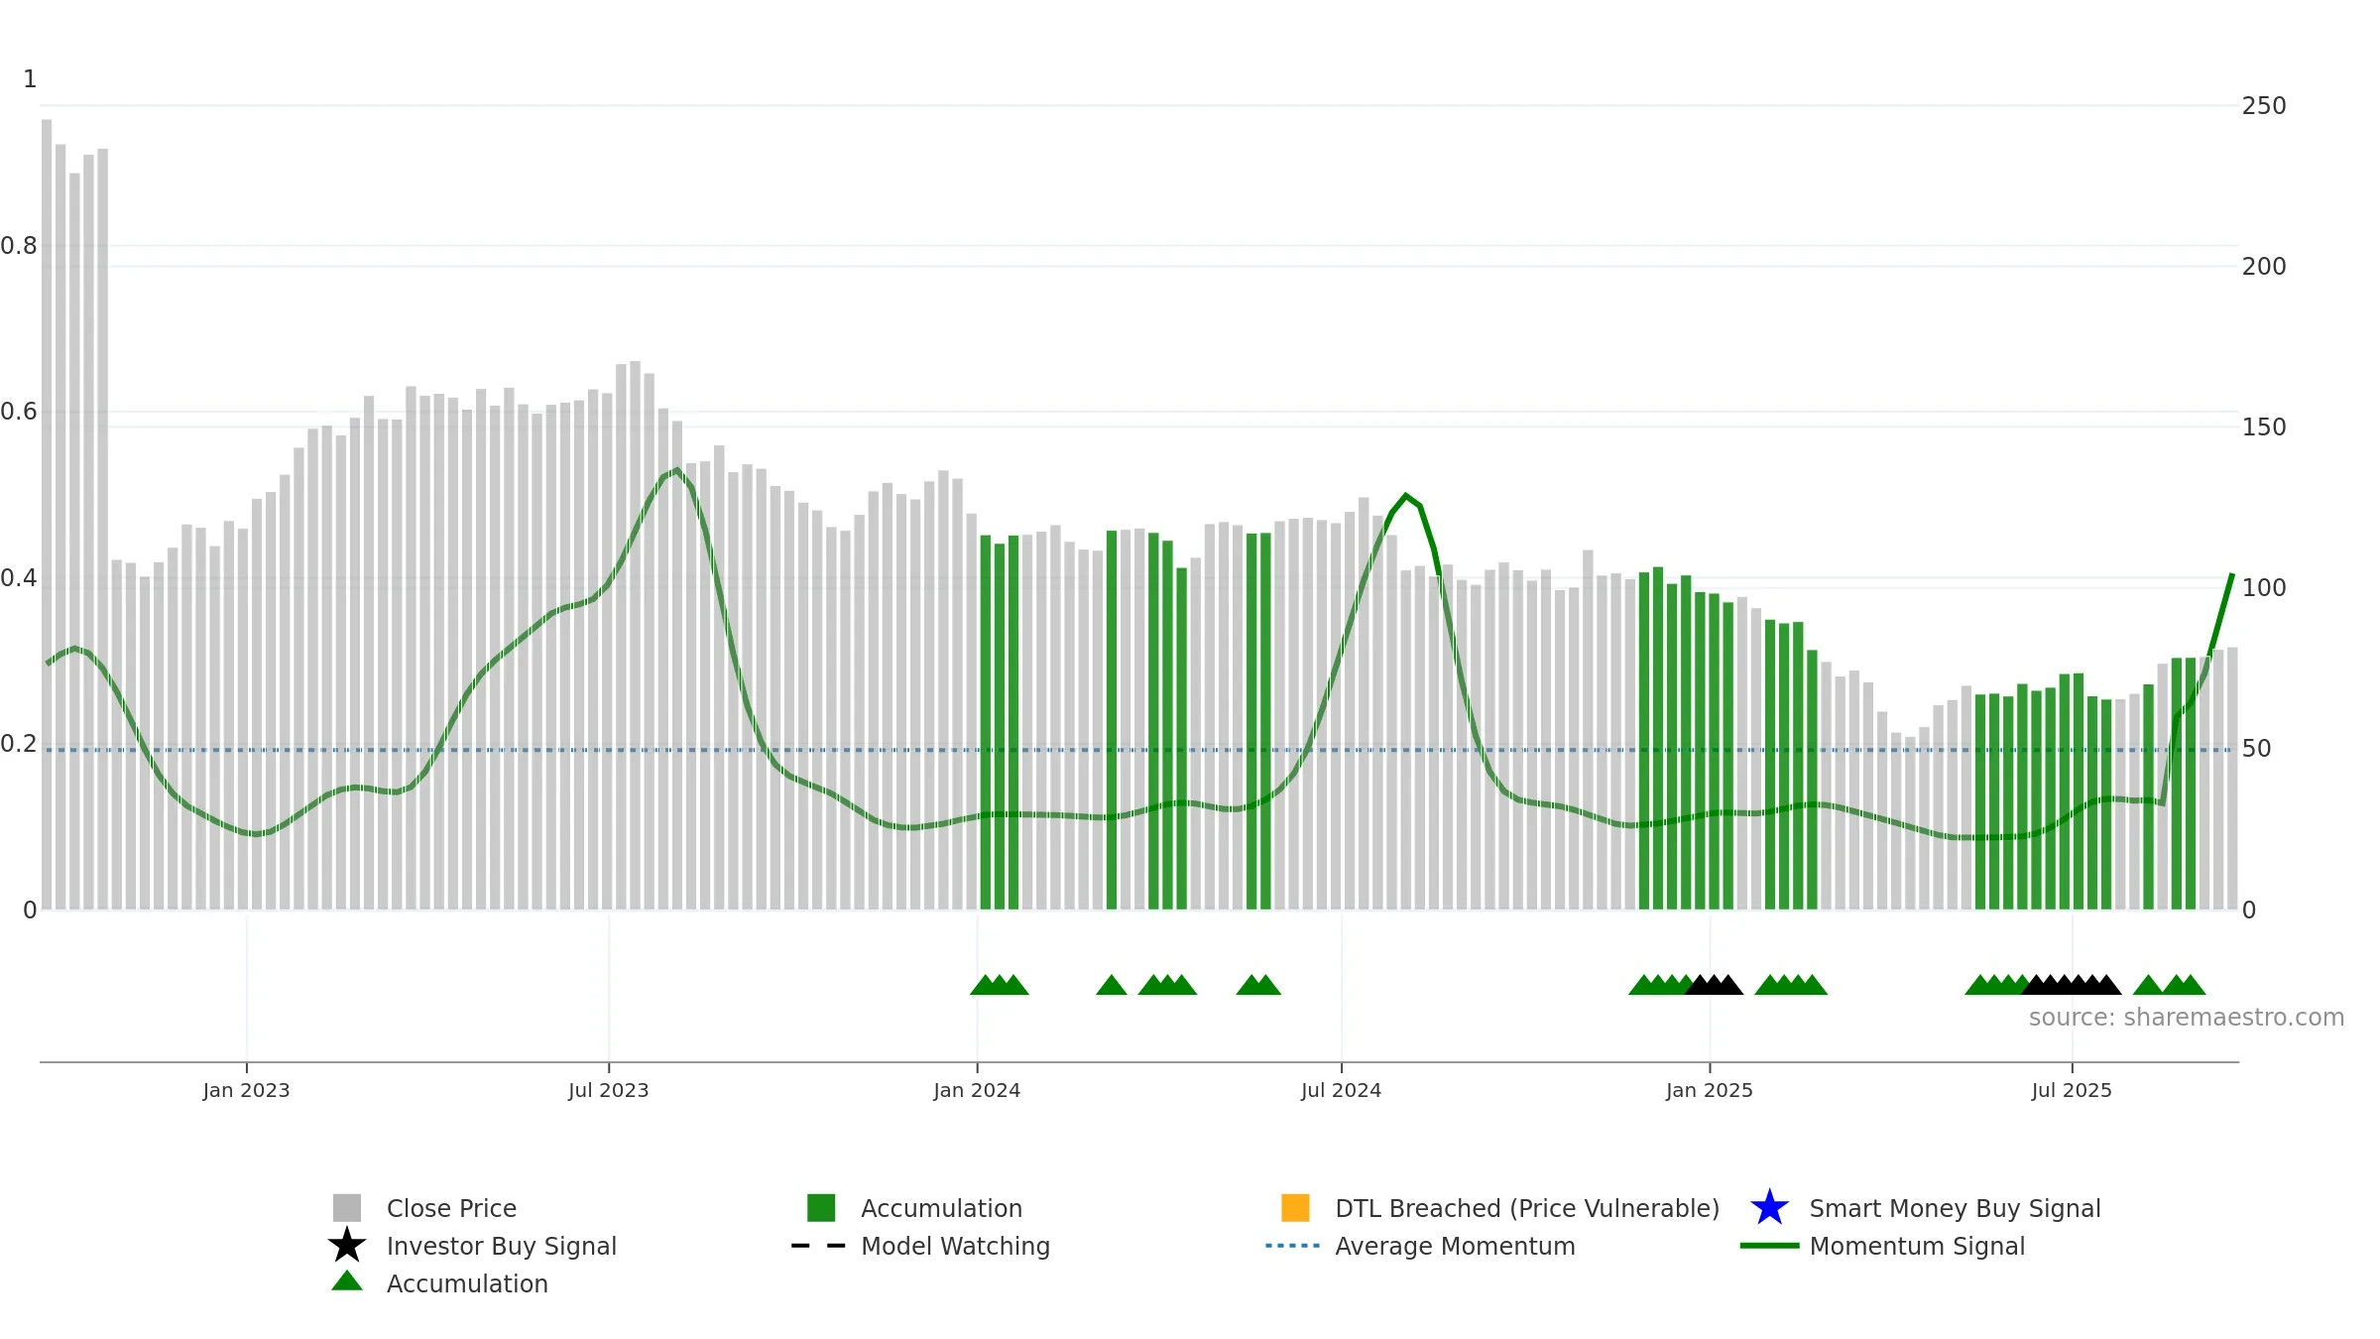The width and height of the screenshot is (2380, 1339).
Task: Click the dotted Average Momentum legend line
Action: pyautogui.click(x=1293, y=1246)
